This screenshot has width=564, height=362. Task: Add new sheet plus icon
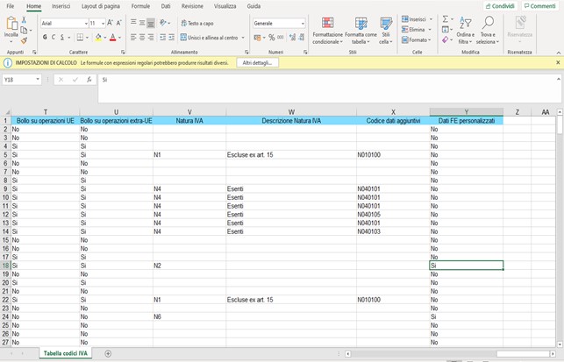point(108,353)
